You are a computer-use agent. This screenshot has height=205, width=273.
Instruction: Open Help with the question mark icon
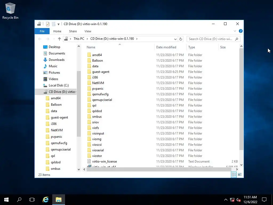click(x=241, y=31)
